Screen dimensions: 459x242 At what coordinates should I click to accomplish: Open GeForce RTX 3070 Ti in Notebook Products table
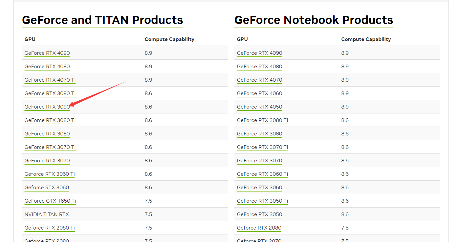262,147
